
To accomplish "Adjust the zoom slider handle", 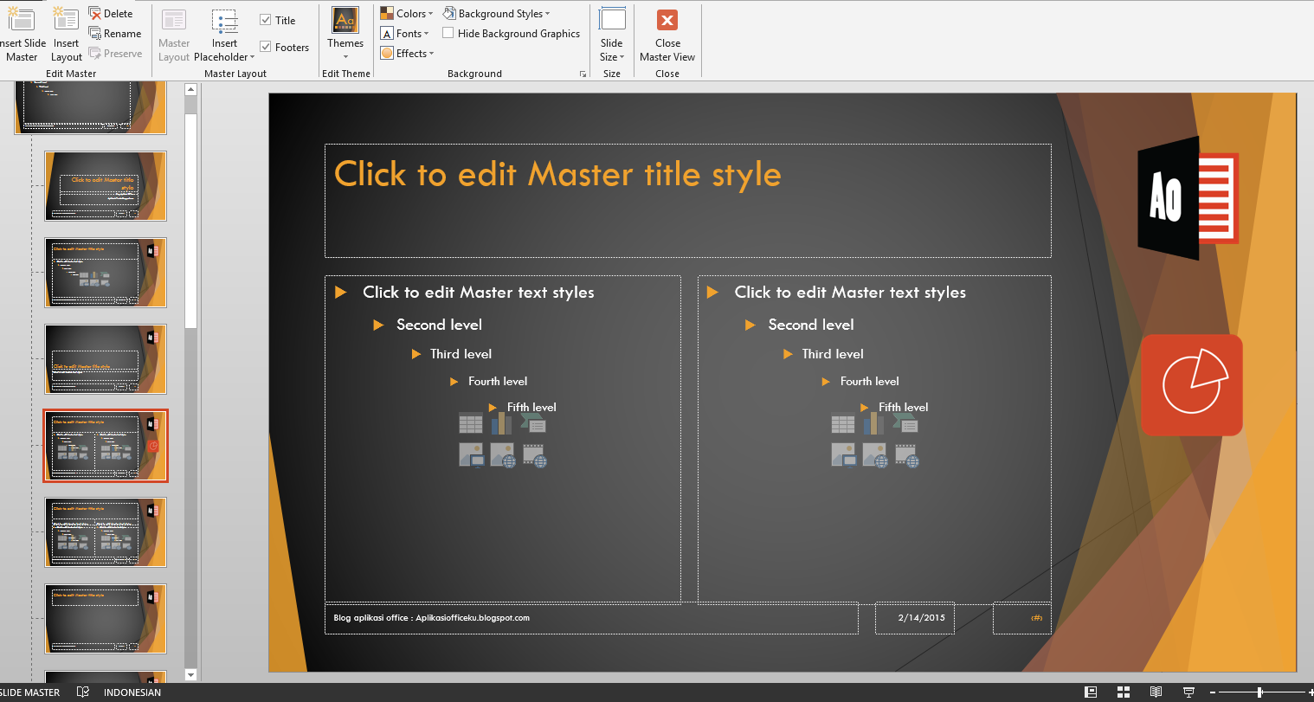I will point(1259,692).
